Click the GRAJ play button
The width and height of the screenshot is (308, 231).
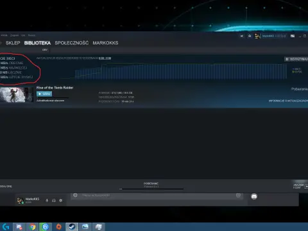(x=44, y=94)
